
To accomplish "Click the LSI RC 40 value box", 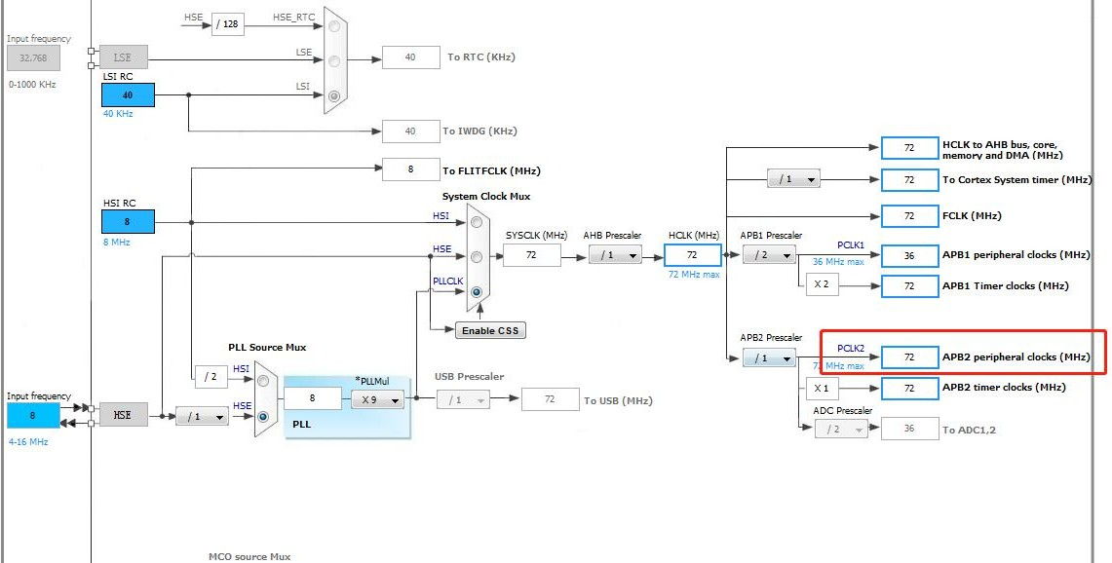I will coord(128,95).
